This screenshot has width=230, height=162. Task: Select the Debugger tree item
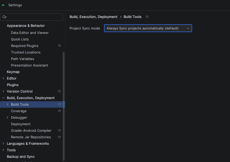[x=19, y=117]
